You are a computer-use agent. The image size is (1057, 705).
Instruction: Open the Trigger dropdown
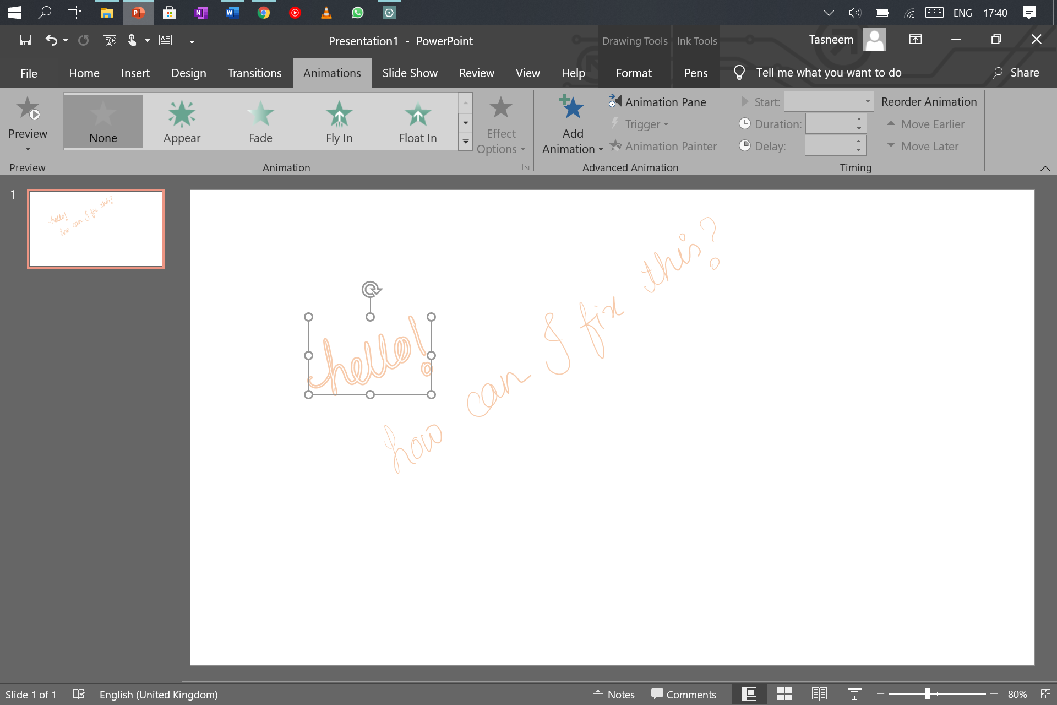(640, 124)
